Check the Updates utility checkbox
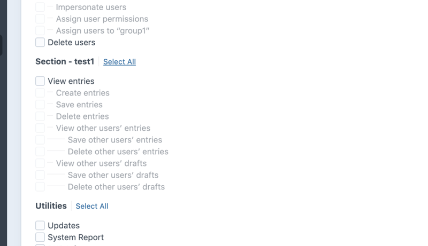428x246 pixels. (40, 226)
